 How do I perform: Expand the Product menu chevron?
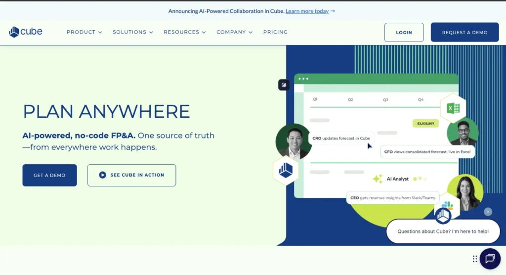100,32
